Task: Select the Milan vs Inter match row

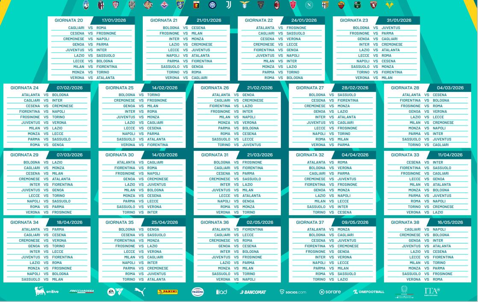Action: 280,61
